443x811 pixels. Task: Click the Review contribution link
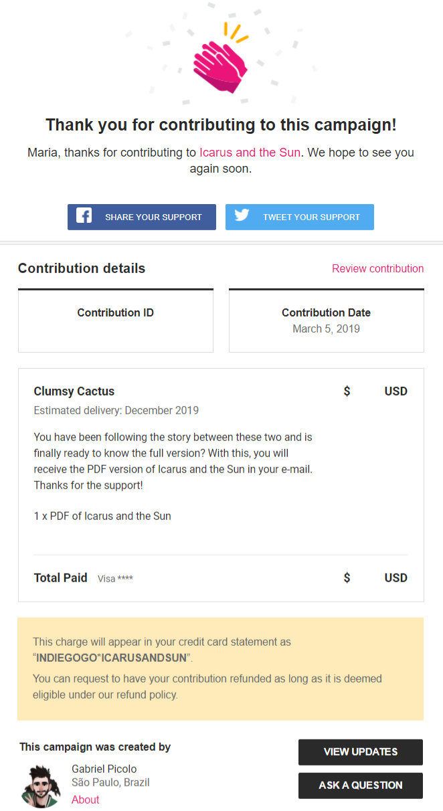(377, 268)
